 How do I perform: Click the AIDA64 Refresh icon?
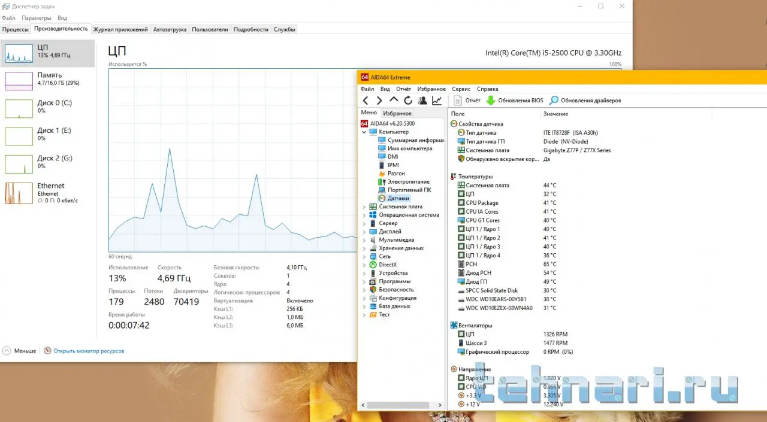(408, 101)
